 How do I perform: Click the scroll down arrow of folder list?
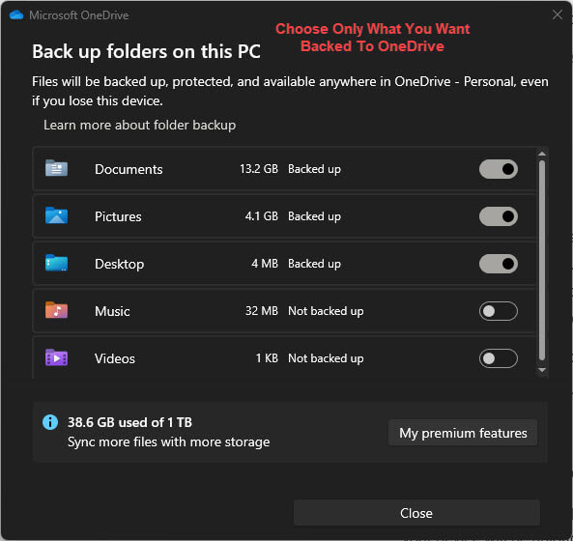(x=542, y=370)
